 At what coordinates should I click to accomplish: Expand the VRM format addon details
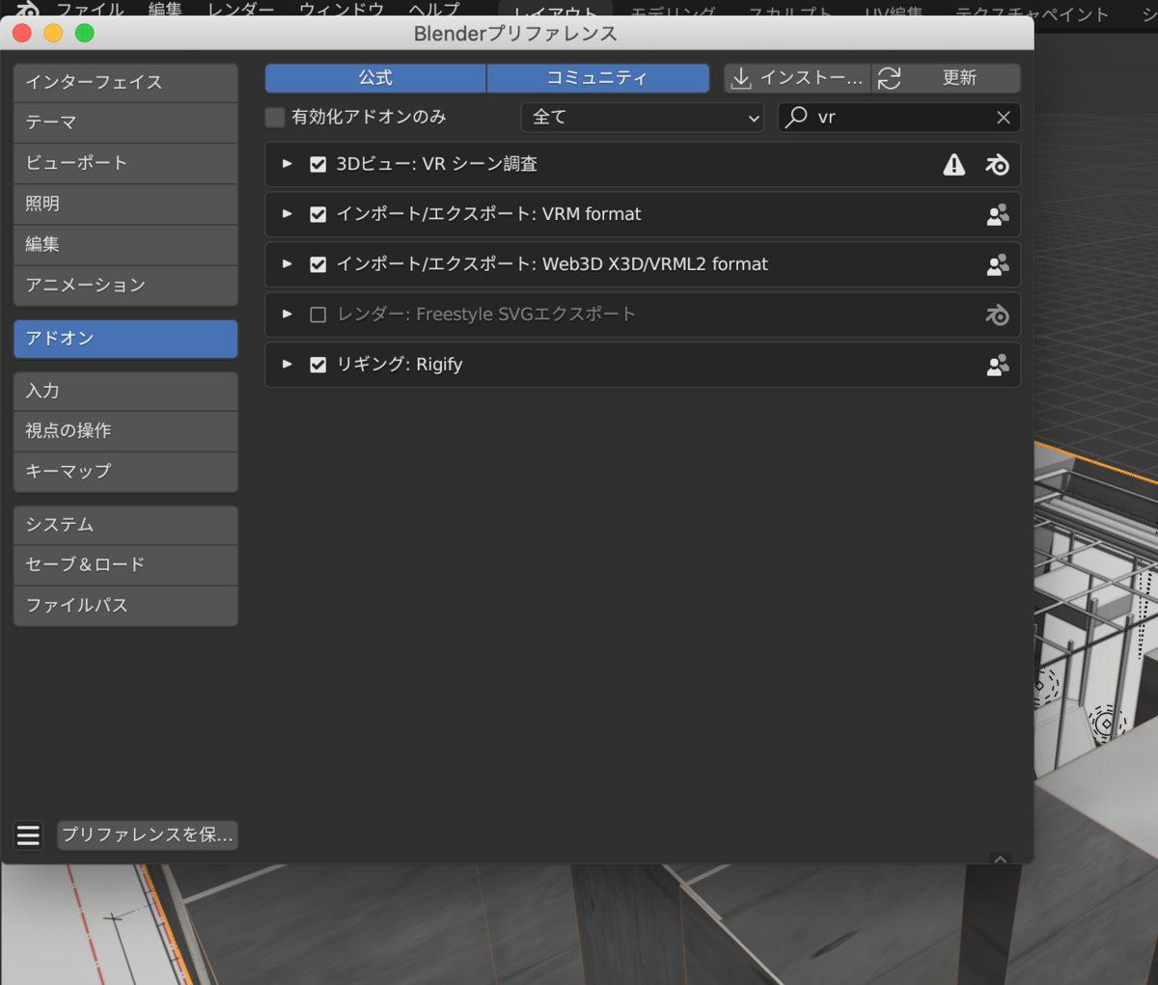[287, 214]
